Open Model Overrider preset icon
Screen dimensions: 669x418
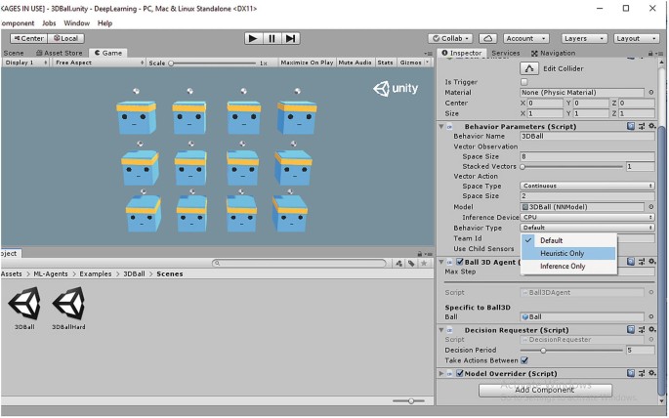pos(642,373)
